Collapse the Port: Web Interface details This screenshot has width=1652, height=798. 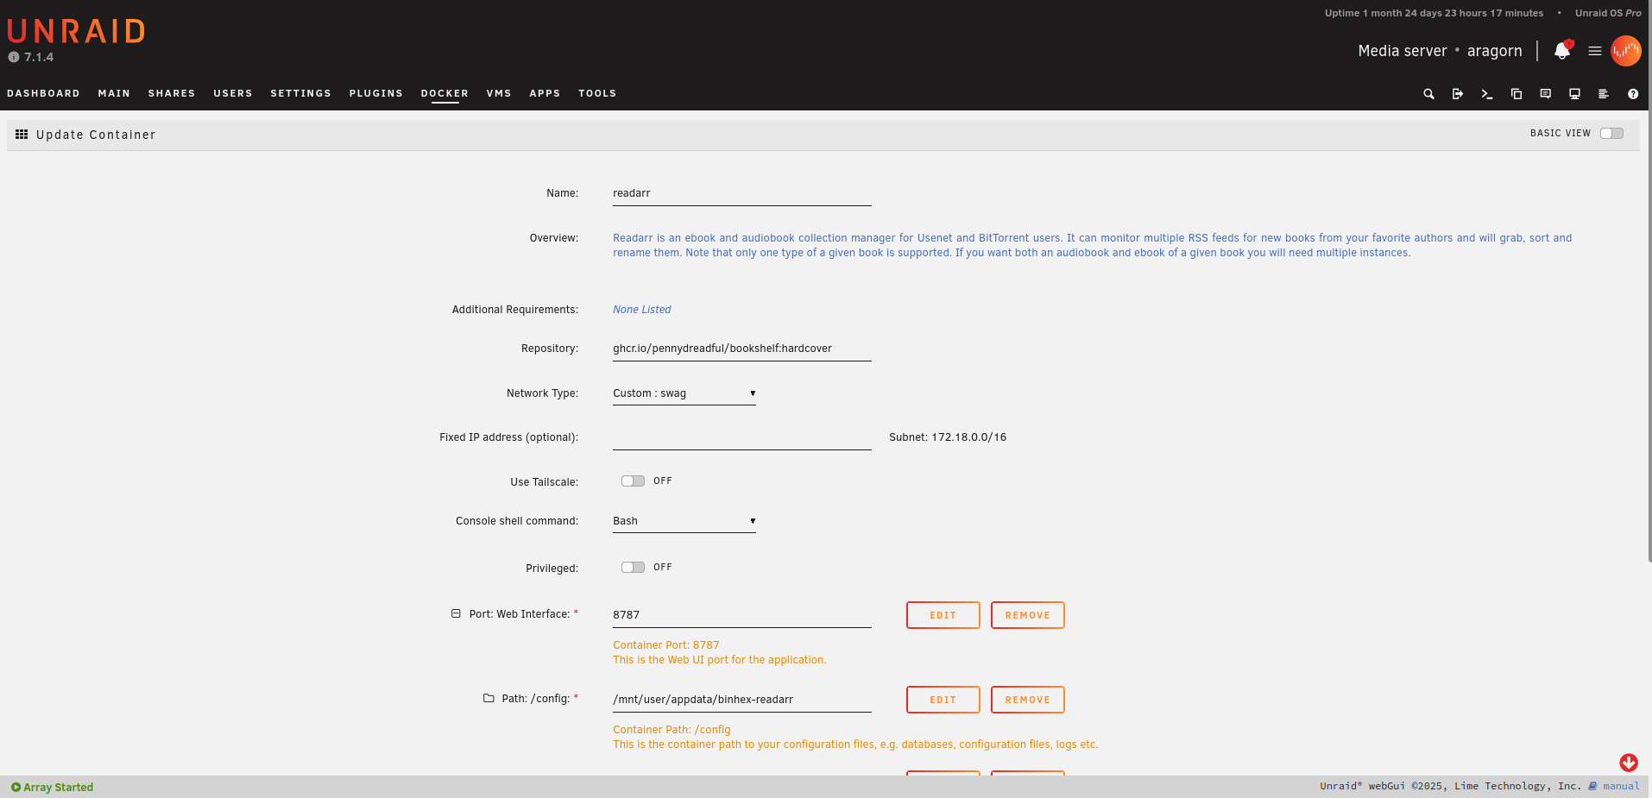tap(456, 613)
